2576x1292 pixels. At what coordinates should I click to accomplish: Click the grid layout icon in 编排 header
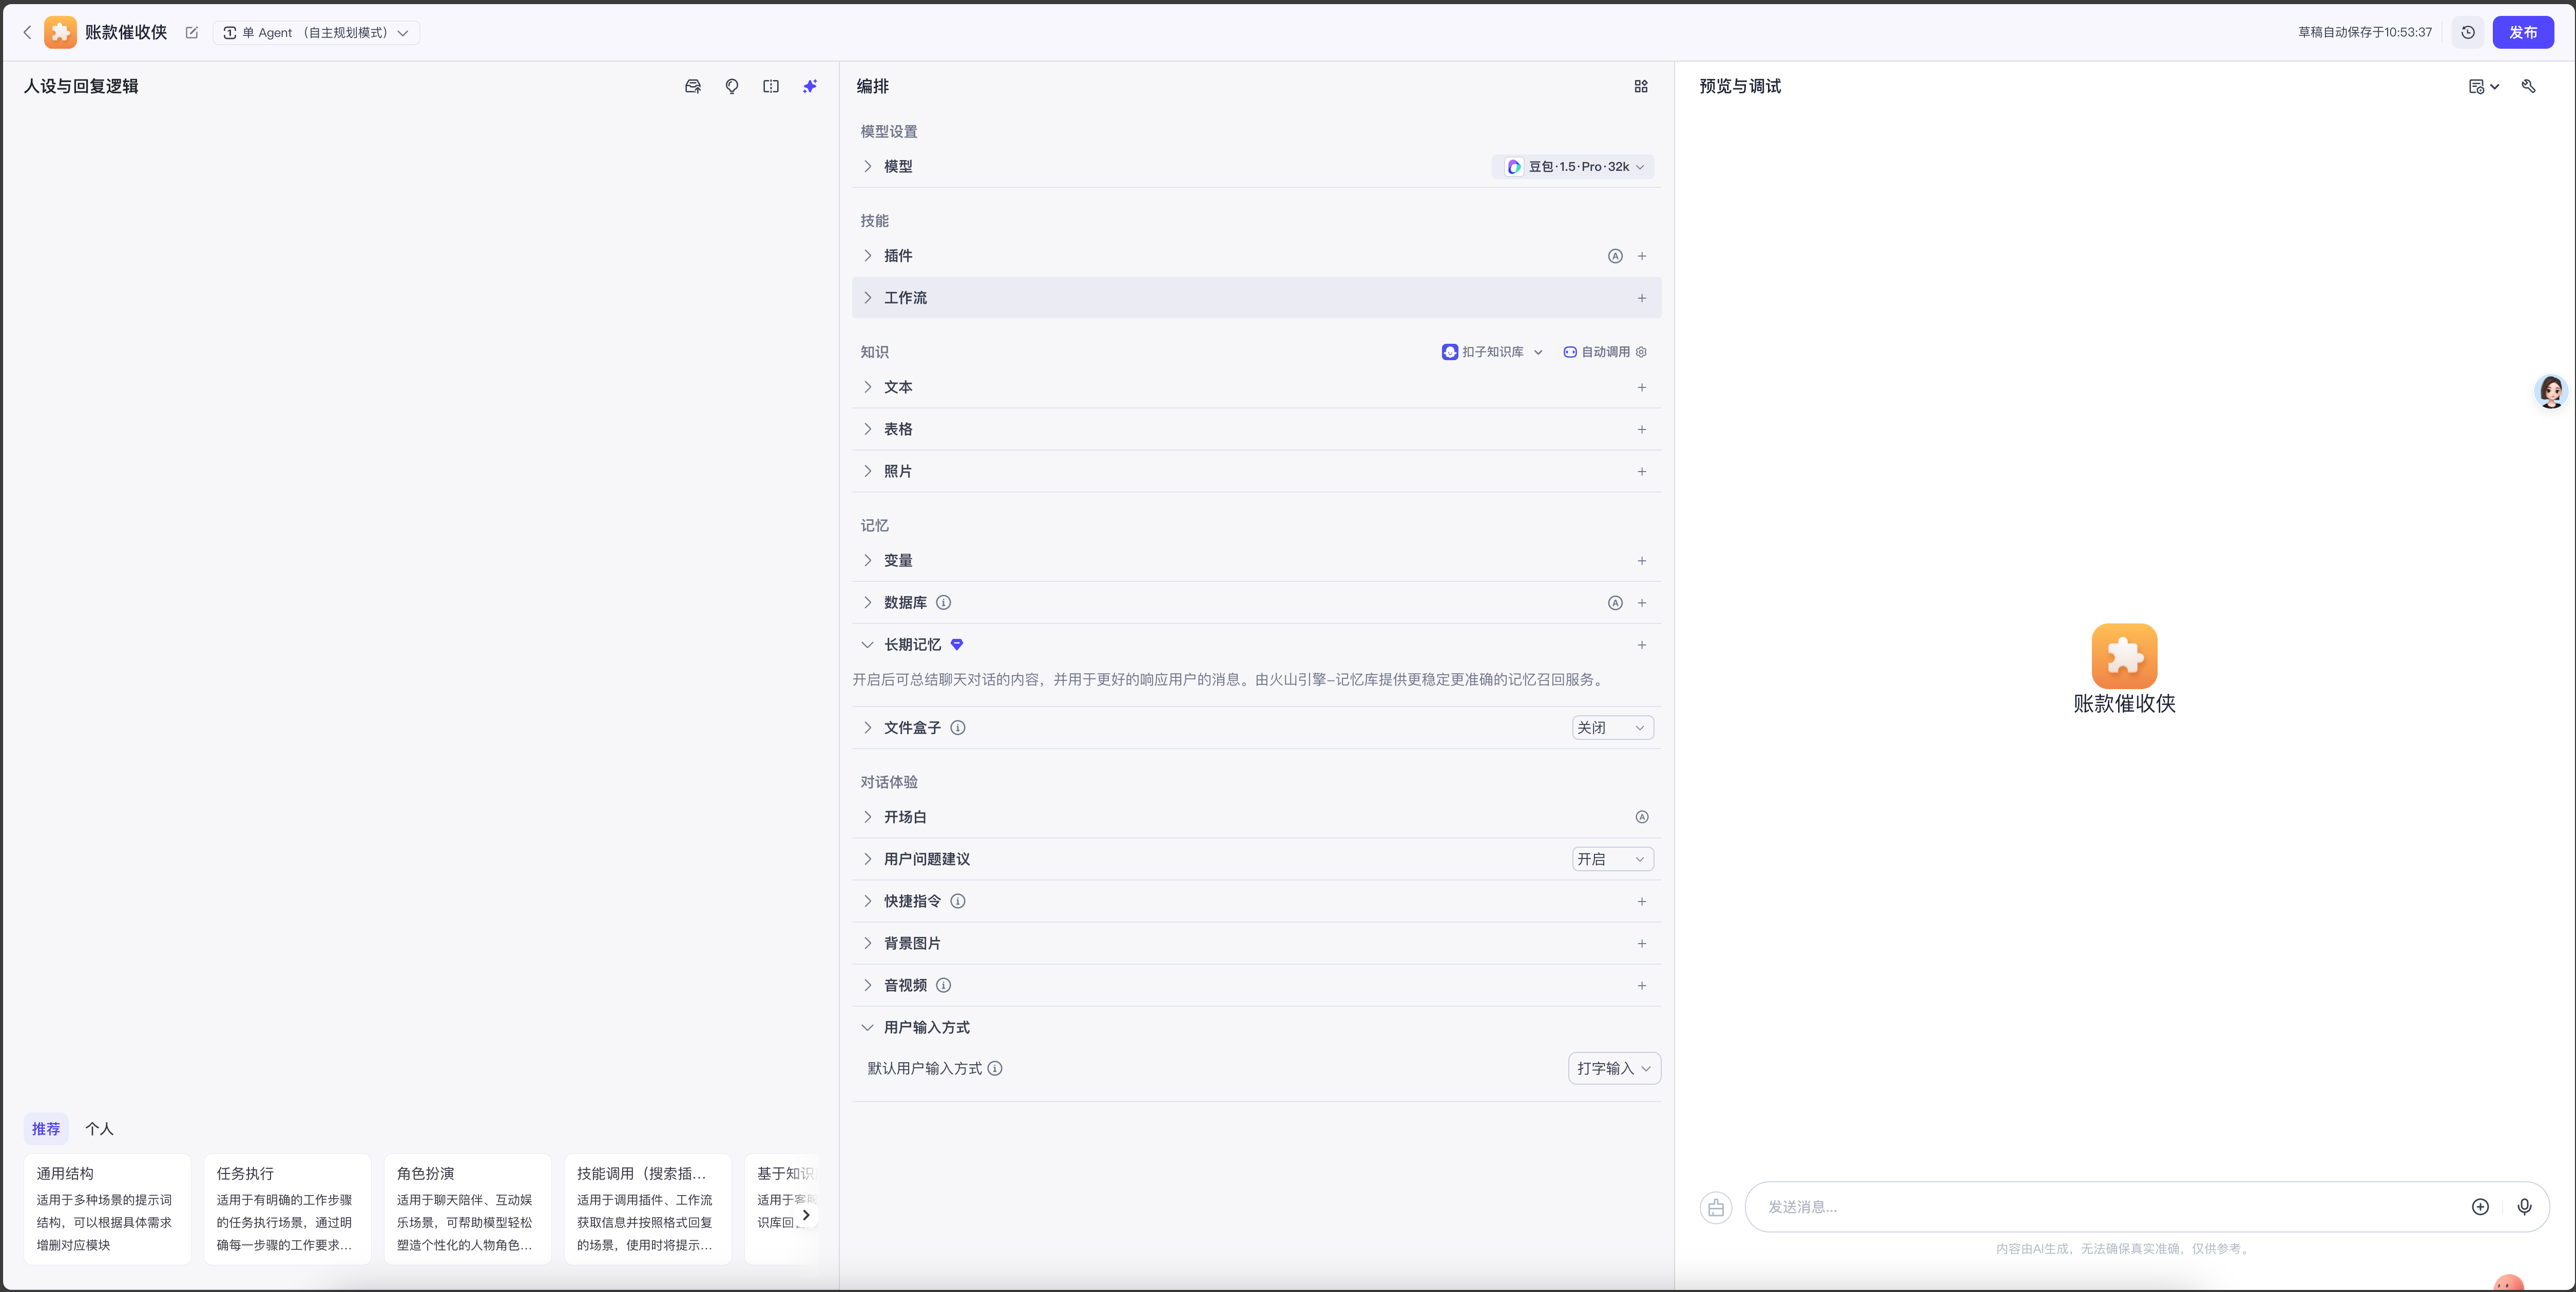pos(1640,87)
